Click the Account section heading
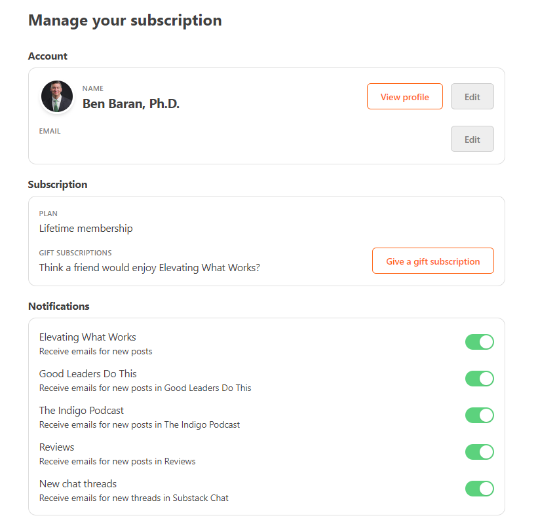The image size is (538, 522). pos(47,56)
